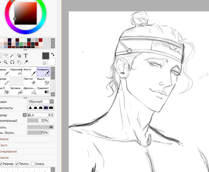Pick the green palette swatch
Viewport: 209px width, 172px height.
click(x=21, y=44)
